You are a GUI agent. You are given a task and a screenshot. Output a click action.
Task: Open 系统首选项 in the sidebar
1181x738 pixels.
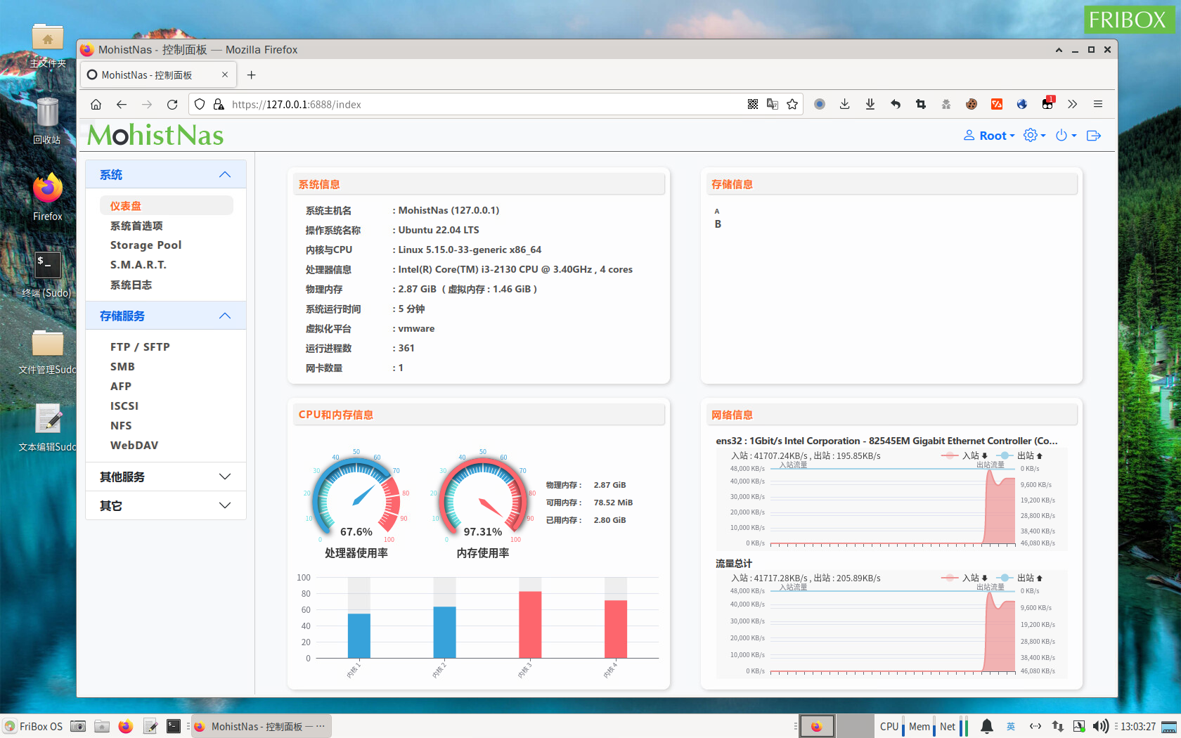[x=136, y=226]
